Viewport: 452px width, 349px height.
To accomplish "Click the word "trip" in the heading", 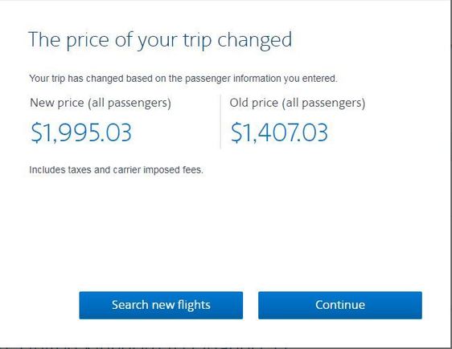I will tap(198, 41).
